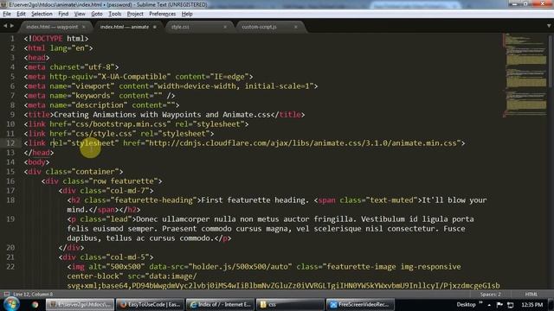554x311 pixels.
Task: Open the HTML syntax selector
Action: [x=531, y=294]
